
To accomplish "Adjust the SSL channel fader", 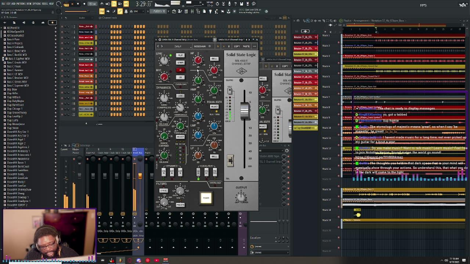I will (245, 111).
